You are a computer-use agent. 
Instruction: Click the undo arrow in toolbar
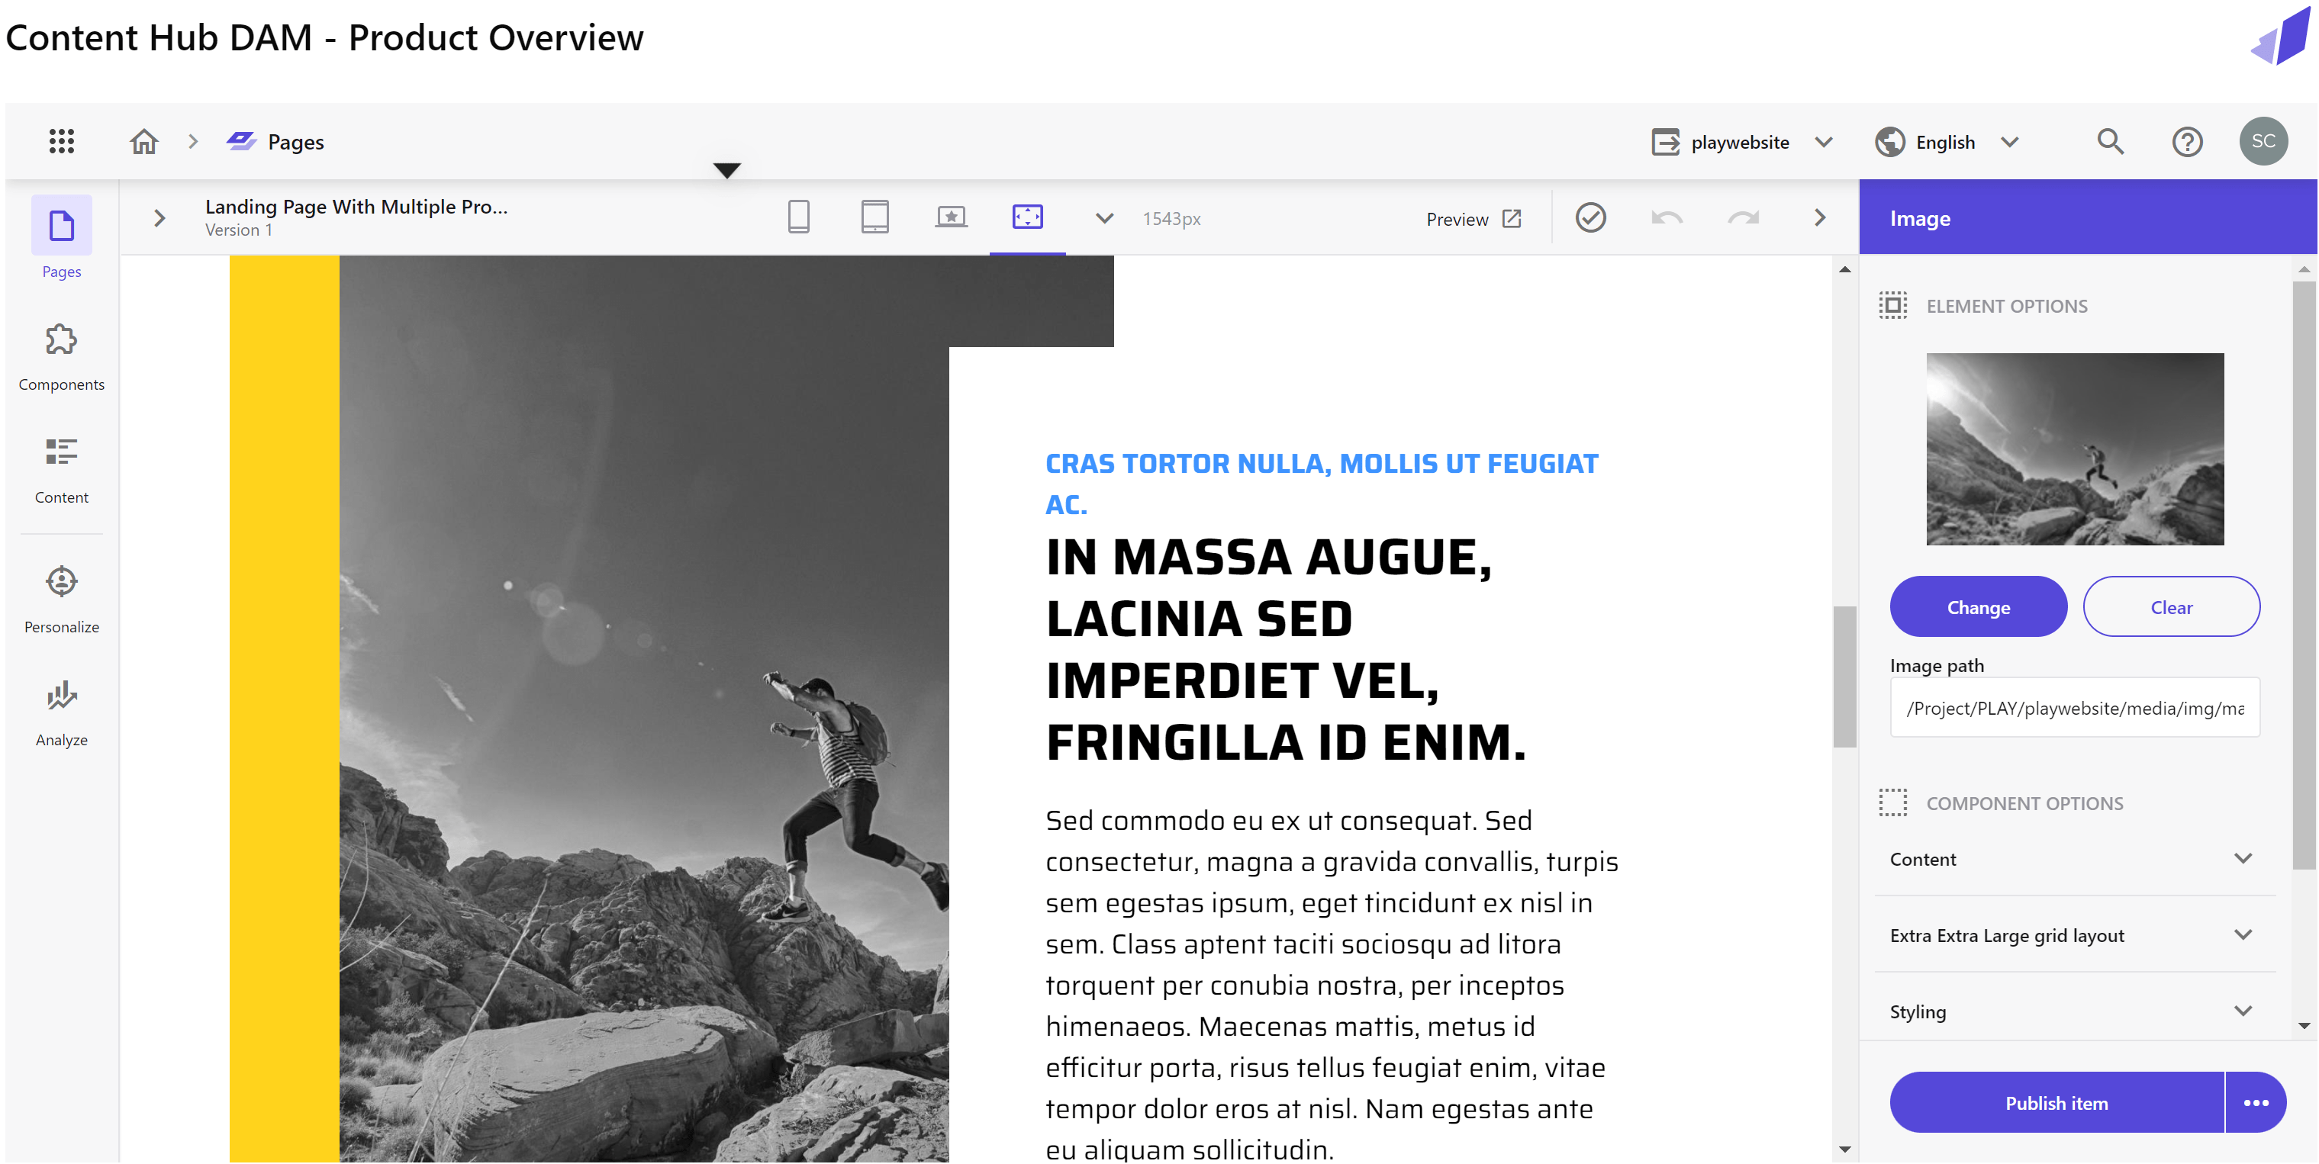(x=1667, y=217)
